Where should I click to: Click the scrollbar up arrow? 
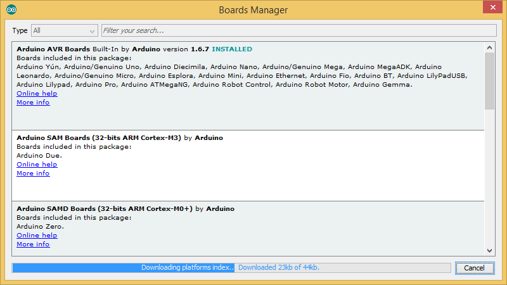pos(489,47)
